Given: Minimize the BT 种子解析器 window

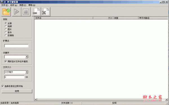Looking at the screenshot, I should tap(161, 2).
